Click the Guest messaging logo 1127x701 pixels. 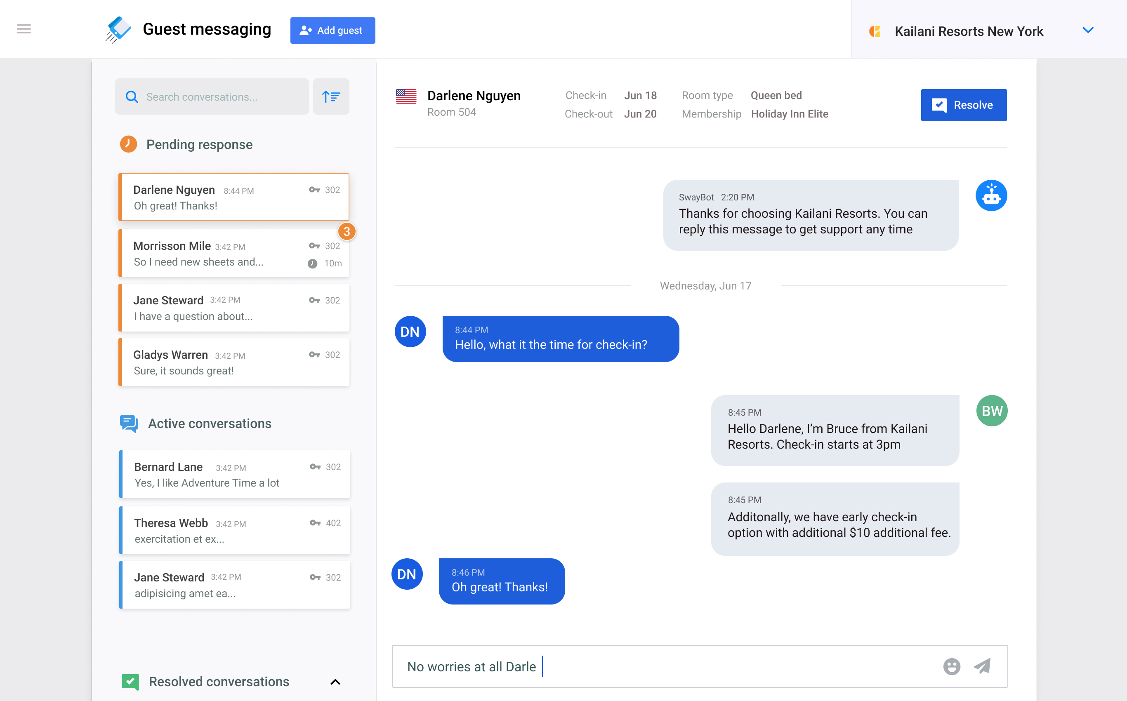click(x=118, y=29)
